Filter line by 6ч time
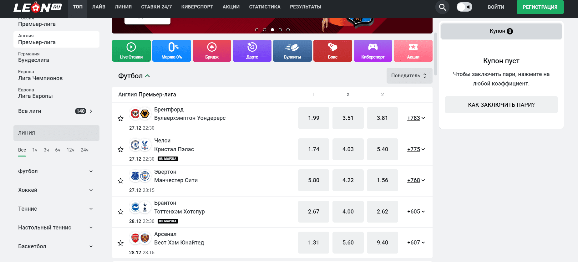The image size is (578, 262). 58,150
